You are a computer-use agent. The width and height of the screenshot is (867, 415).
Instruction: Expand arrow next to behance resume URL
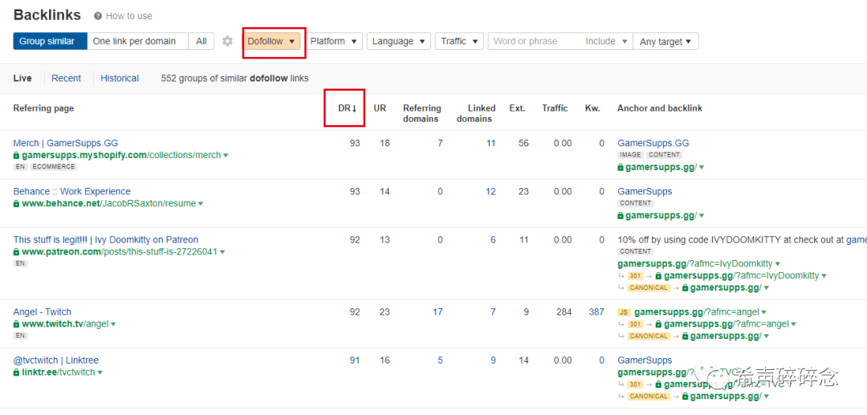201,203
